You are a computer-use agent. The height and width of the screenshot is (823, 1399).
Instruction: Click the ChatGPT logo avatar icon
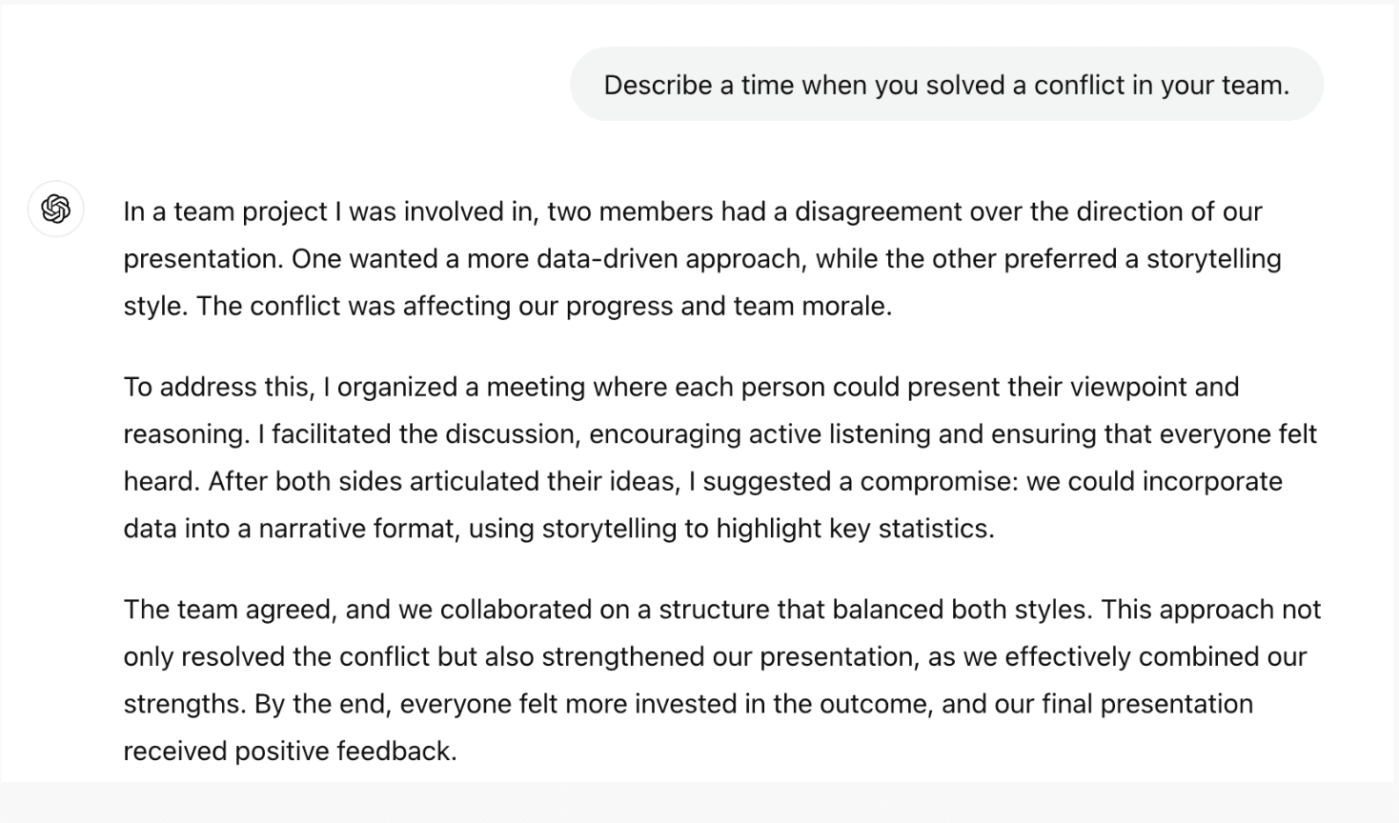click(x=56, y=209)
